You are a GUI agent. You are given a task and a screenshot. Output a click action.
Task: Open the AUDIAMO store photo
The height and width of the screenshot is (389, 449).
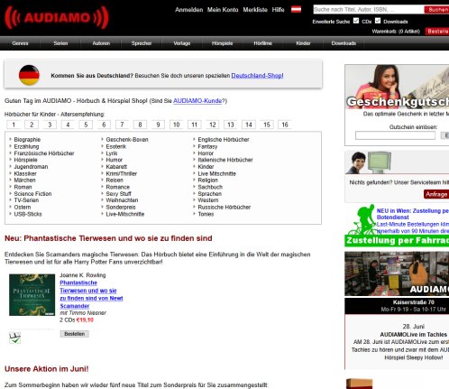[397, 273]
